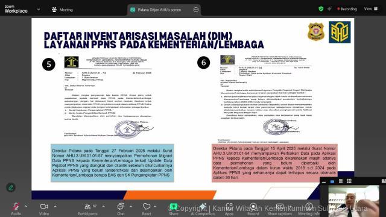Switch thumbnail to grid view icon

(349, 181)
